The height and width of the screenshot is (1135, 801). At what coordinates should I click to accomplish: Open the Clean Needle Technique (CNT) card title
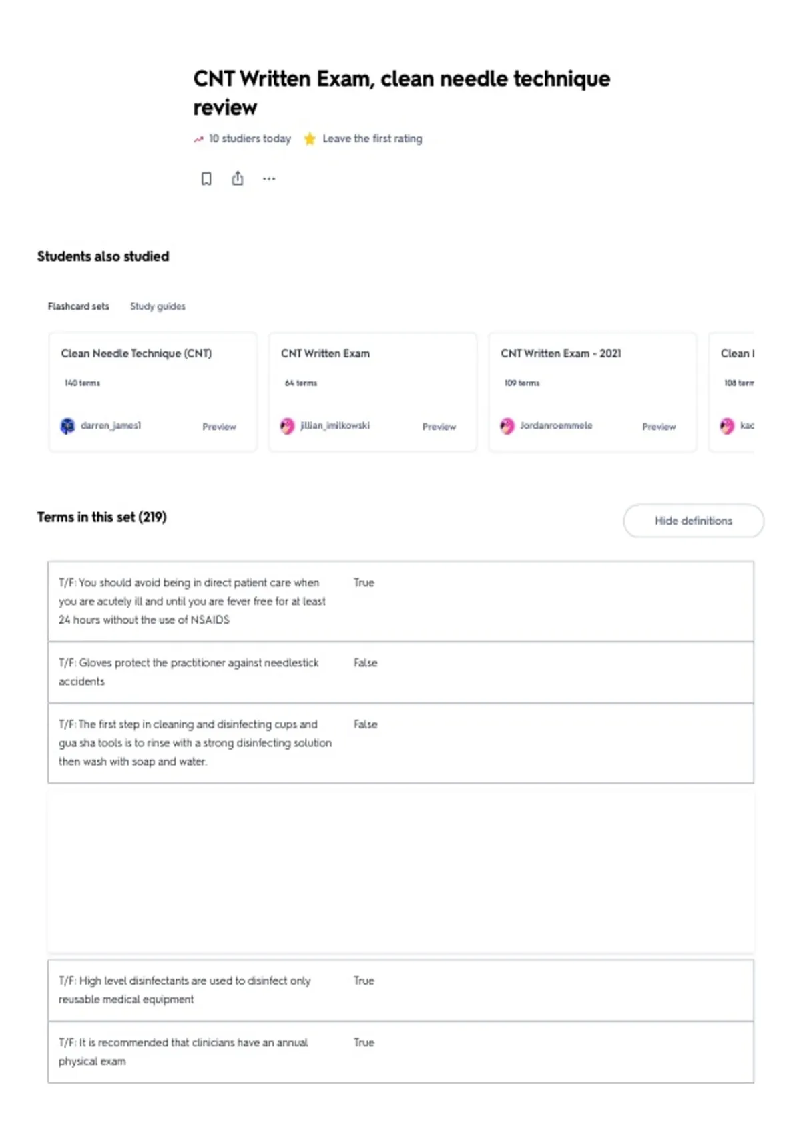coord(136,353)
